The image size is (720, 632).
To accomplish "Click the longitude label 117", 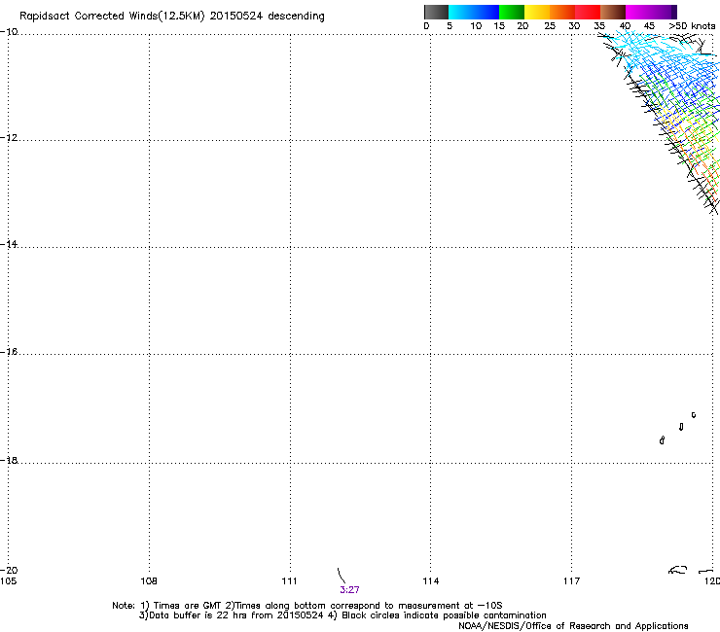I will [x=572, y=581].
